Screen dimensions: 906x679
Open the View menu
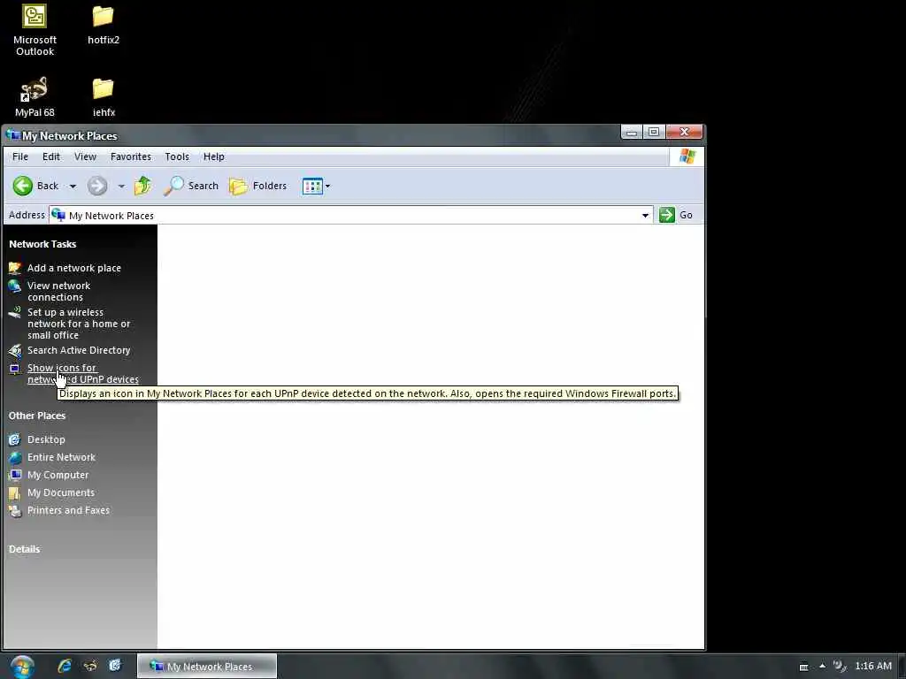85,156
